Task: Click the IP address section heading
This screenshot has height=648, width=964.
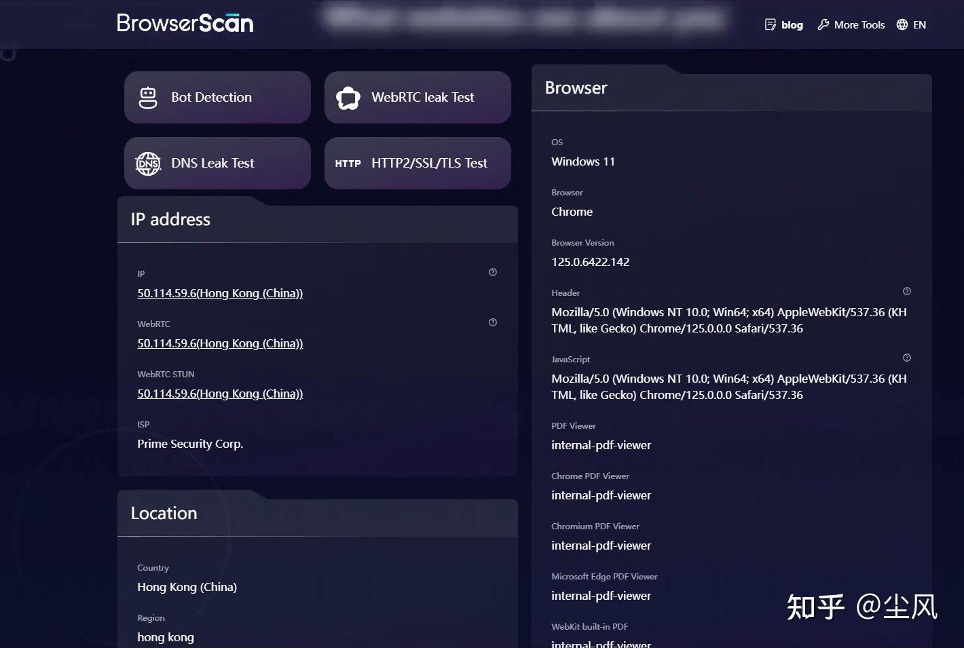Action: point(170,219)
